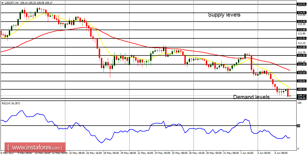Click the 109.00 demand level label
This screenshot has width=307, height=156.
[302, 98]
